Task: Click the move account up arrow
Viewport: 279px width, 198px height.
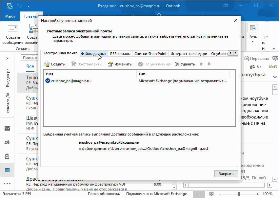Action: 201,64
